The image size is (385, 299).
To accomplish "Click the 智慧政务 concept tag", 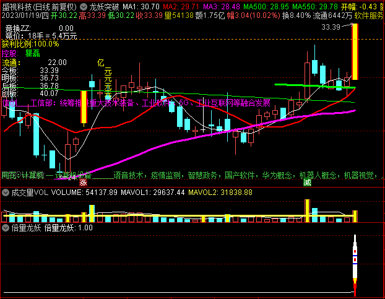I will 202,175.
